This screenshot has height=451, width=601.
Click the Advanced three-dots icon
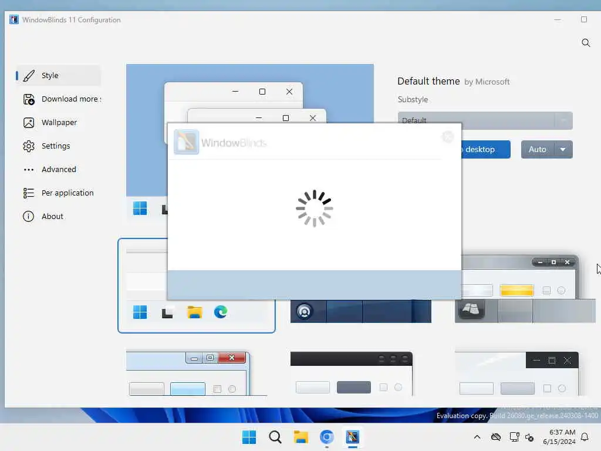[x=29, y=170]
